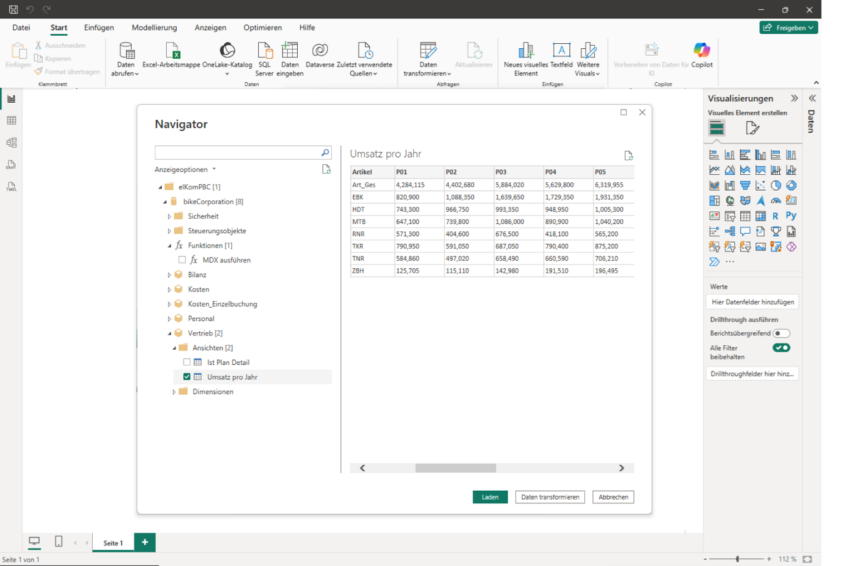Viewport: 845px width, 566px height.
Task: Open the Datei menu
Action: [x=21, y=28]
